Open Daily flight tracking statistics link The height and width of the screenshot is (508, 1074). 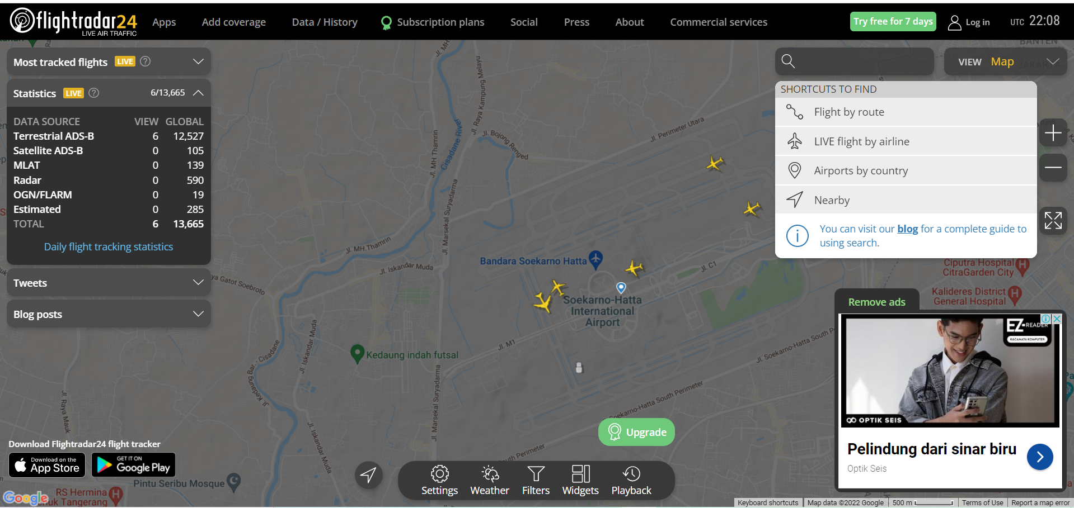(x=109, y=246)
